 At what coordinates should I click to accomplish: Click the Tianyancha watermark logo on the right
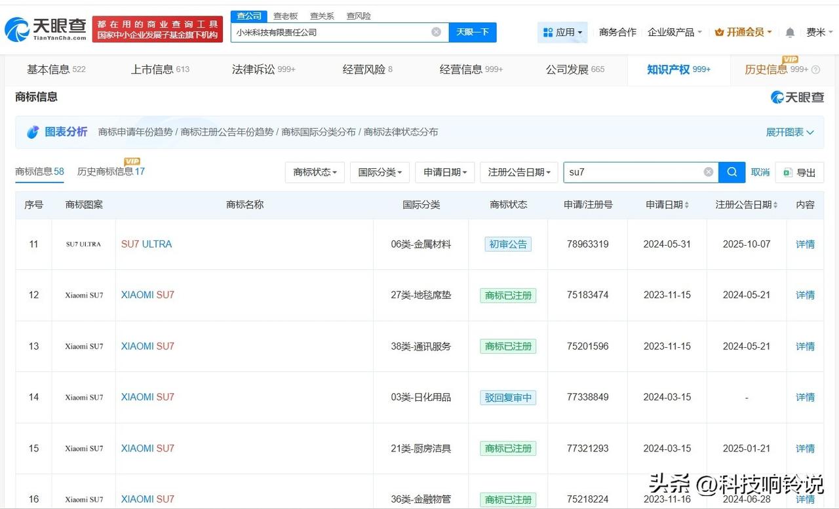[797, 96]
